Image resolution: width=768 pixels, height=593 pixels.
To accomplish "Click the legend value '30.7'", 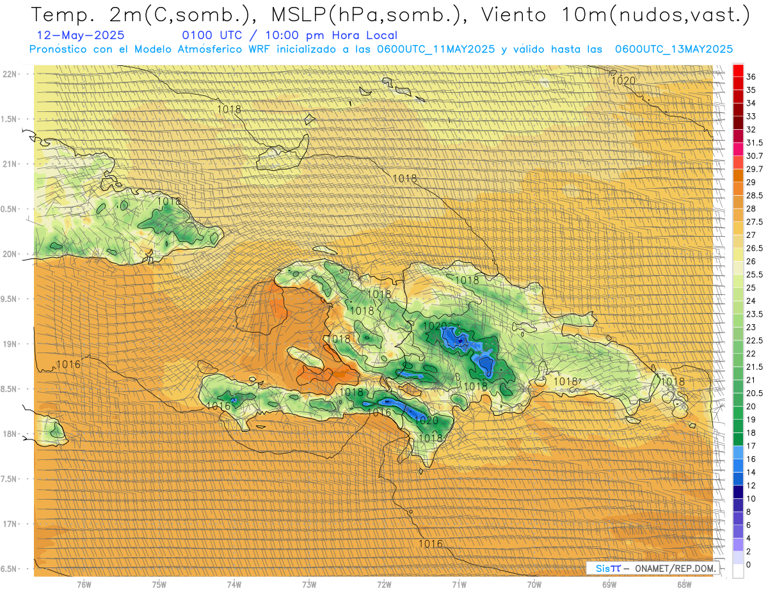I will click(x=754, y=156).
